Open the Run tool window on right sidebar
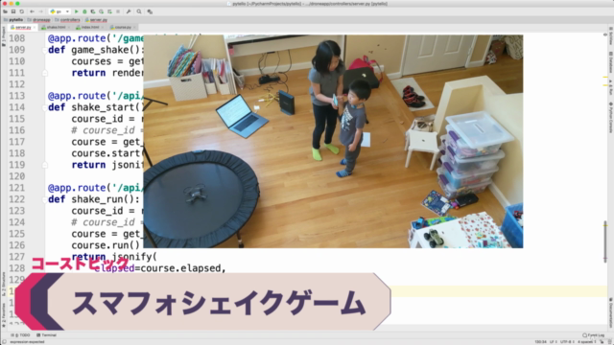614x345 pixels. (610, 86)
